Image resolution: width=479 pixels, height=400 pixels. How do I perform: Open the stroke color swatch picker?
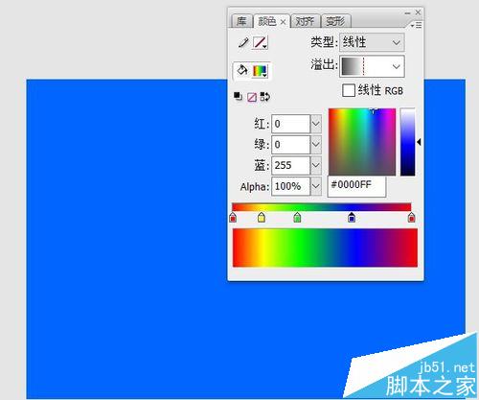point(260,42)
